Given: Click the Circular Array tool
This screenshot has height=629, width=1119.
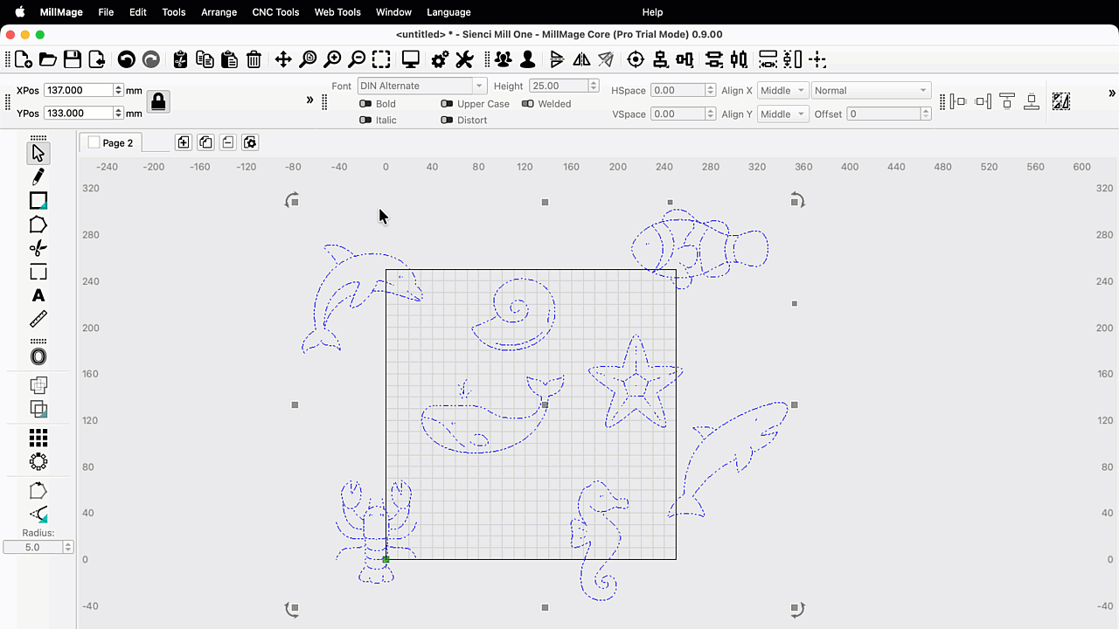Looking at the screenshot, I should tap(38, 461).
